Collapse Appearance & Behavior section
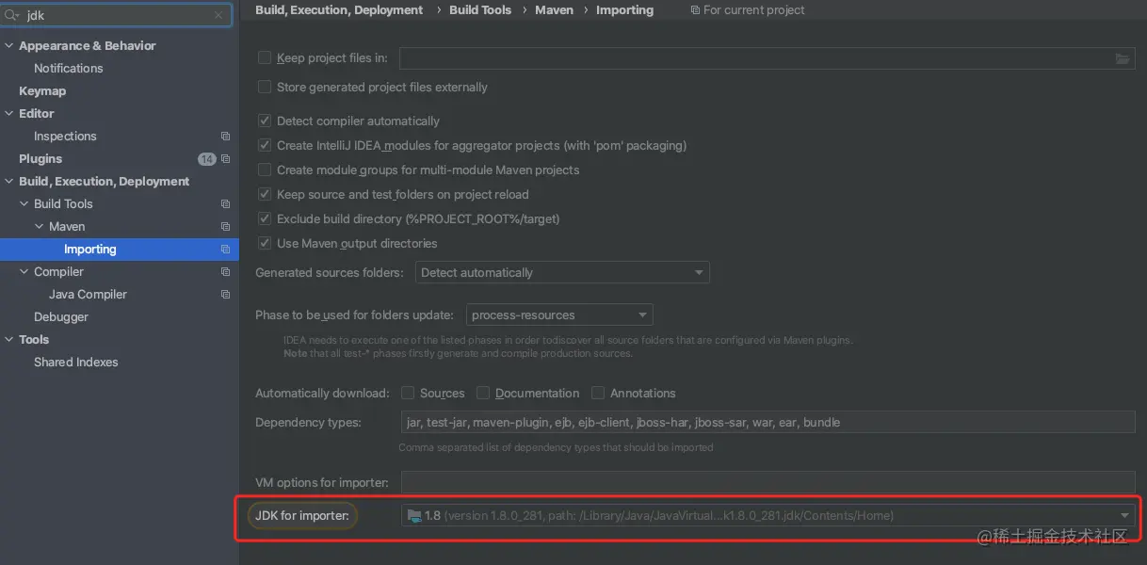 (9, 46)
